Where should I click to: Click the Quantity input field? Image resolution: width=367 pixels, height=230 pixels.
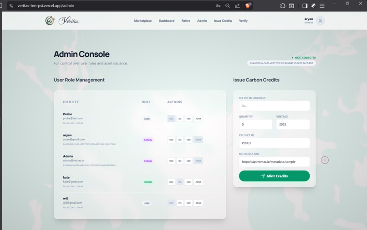(255, 125)
